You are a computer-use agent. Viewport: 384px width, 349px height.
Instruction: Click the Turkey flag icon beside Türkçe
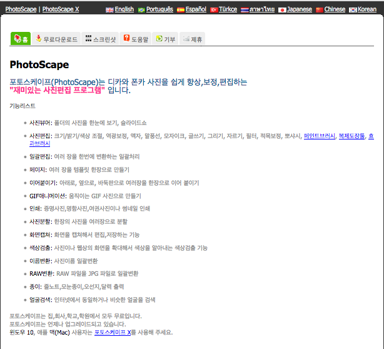(214, 10)
